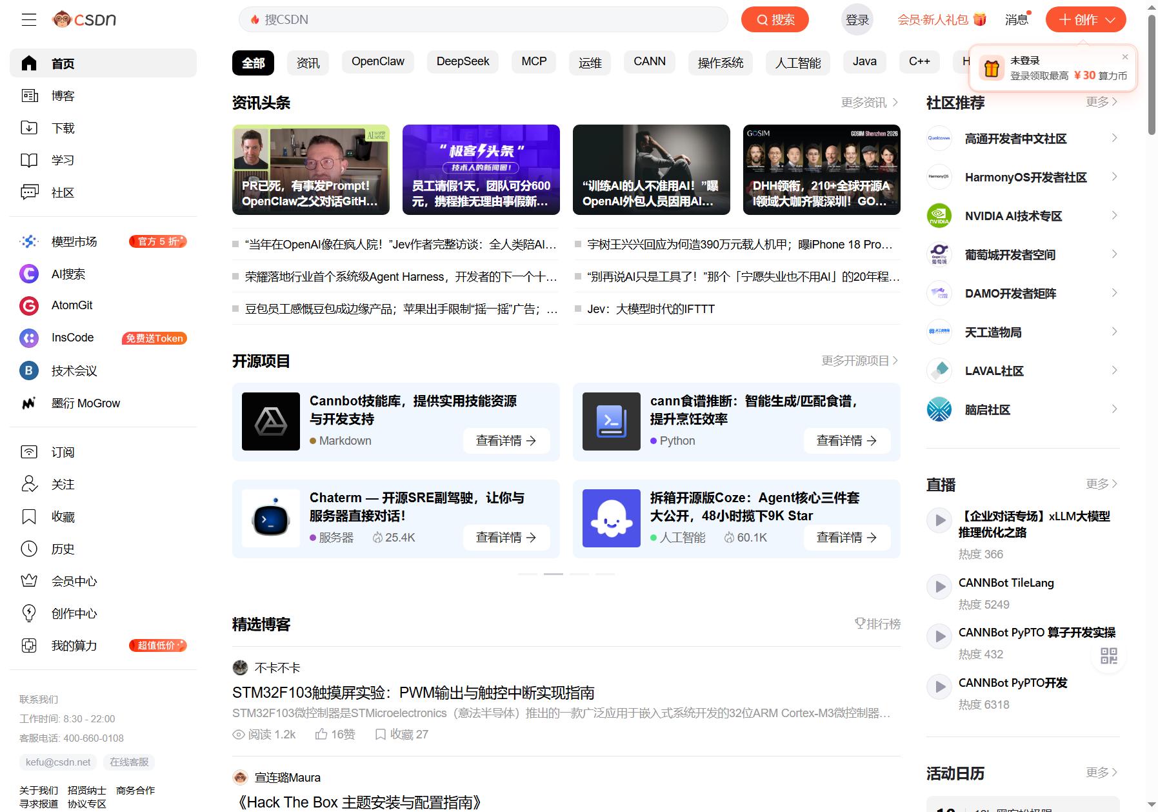
Task: Open 创作中心 lightbulb icon
Action: [x=29, y=613]
